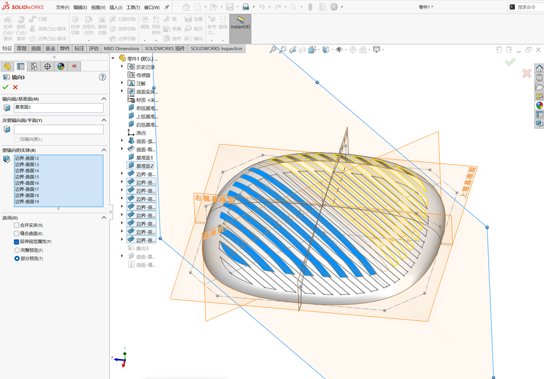Open File Explorer folder in task pane
Screen dimensions: 544x379
pyautogui.click(x=540, y=87)
